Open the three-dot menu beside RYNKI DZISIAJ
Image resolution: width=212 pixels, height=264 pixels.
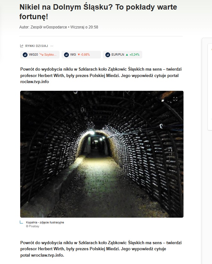tap(52, 46)
